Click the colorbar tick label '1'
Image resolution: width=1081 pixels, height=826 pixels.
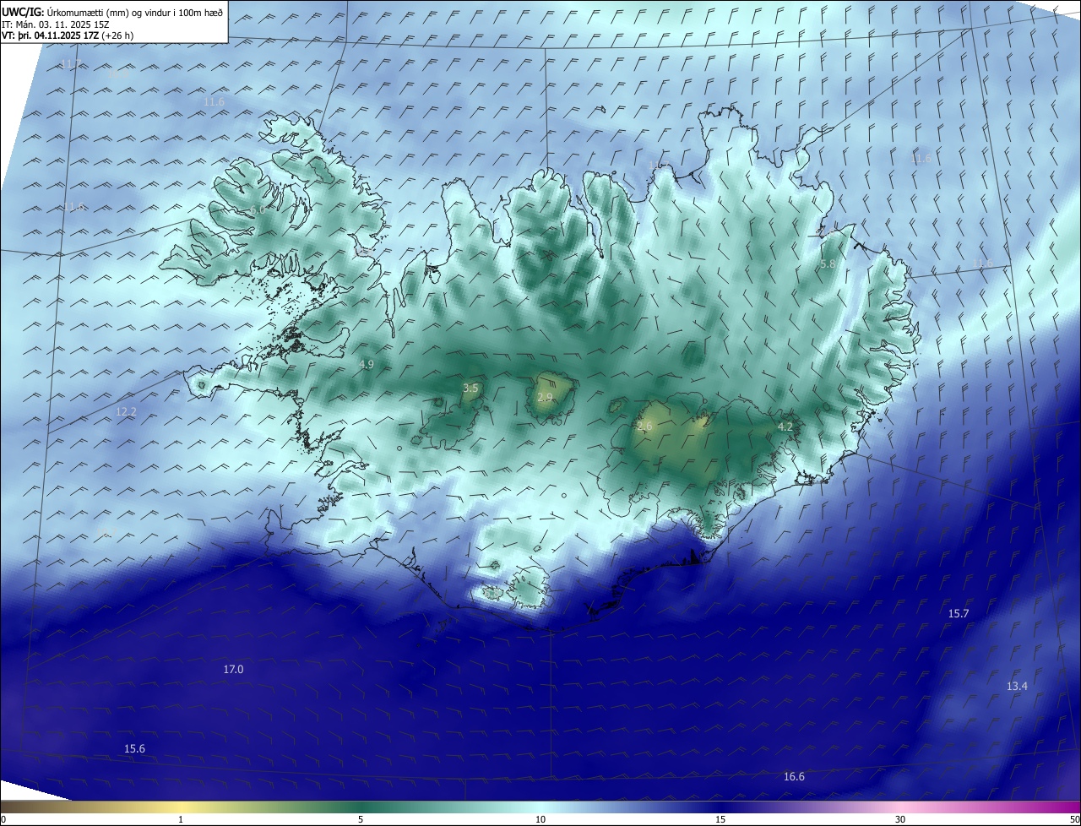tap(181, 819)
